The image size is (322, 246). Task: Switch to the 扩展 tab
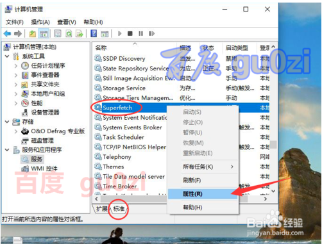coord(101,209)
